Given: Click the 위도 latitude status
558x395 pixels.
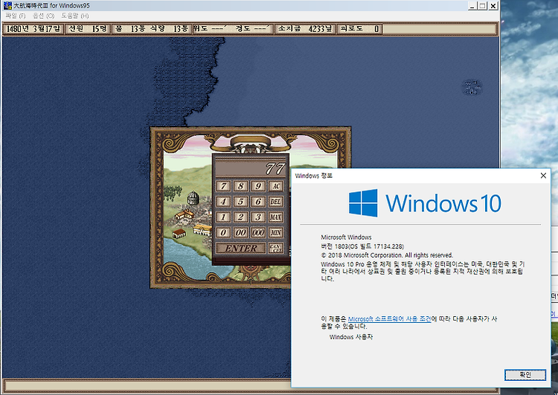Looking at the screenshot, I should 210,29.
